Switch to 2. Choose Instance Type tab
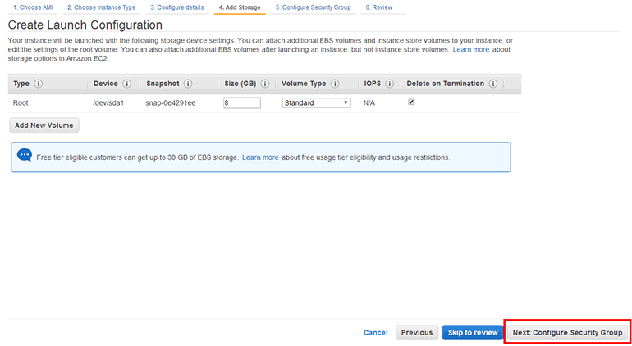Image resolution: width=632 pixels, height=346 pixels. [x=101, y=7]
